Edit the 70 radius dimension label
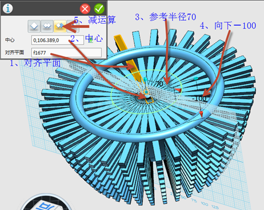This screenshot has height=210, width=264. 159,84
